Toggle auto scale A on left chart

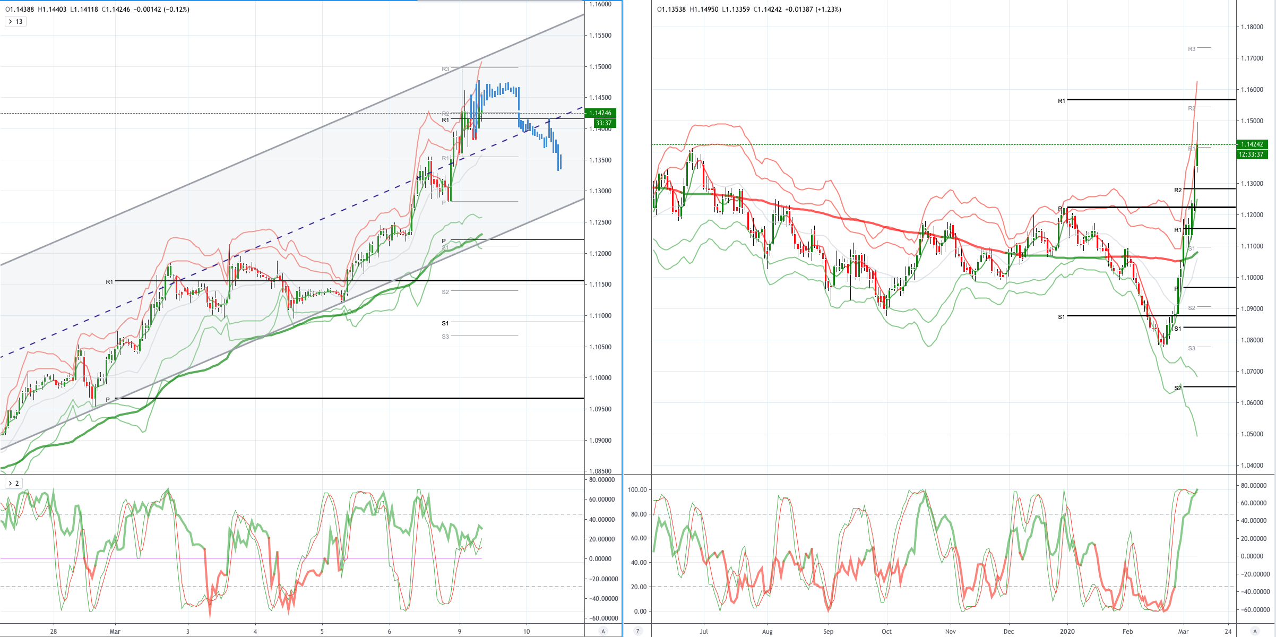[x=603, y=631]
